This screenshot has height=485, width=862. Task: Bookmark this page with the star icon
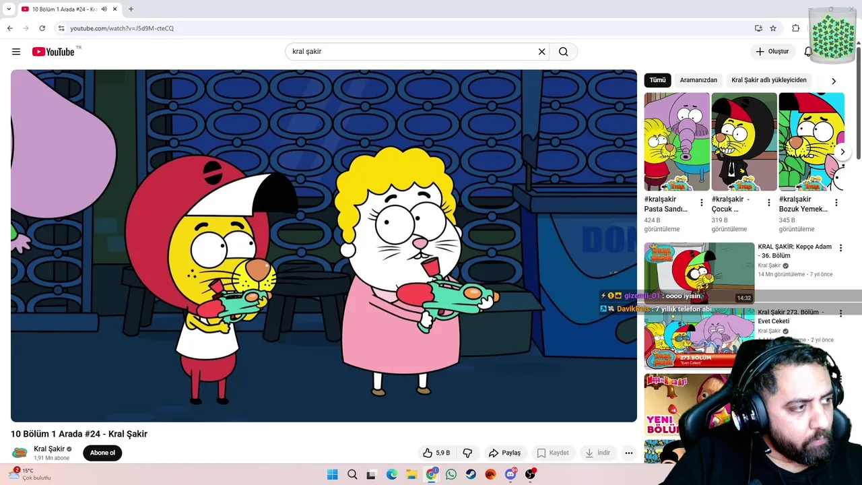[x=773, y=28]
